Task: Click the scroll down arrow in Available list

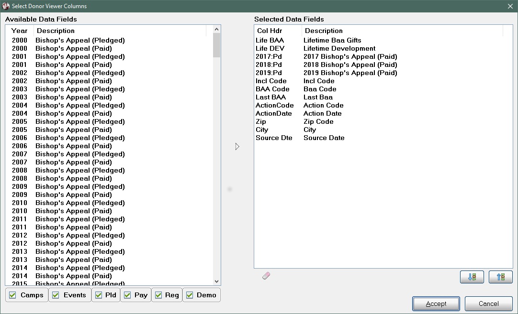Action: pyautogui.click(x=217, y=282)
